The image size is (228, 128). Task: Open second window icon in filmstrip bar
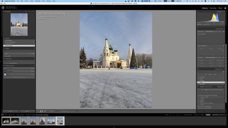6,115
